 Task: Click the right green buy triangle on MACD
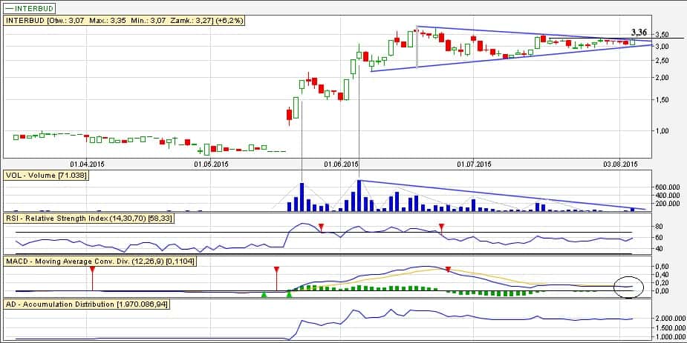click(x=289, y=295)
